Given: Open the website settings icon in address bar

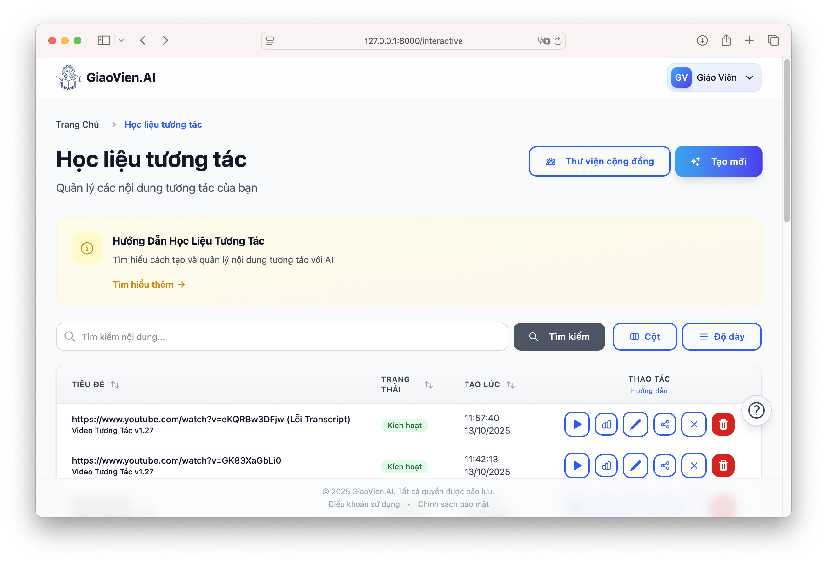Looking at the screenshot, I should click(x=270, y=41).
